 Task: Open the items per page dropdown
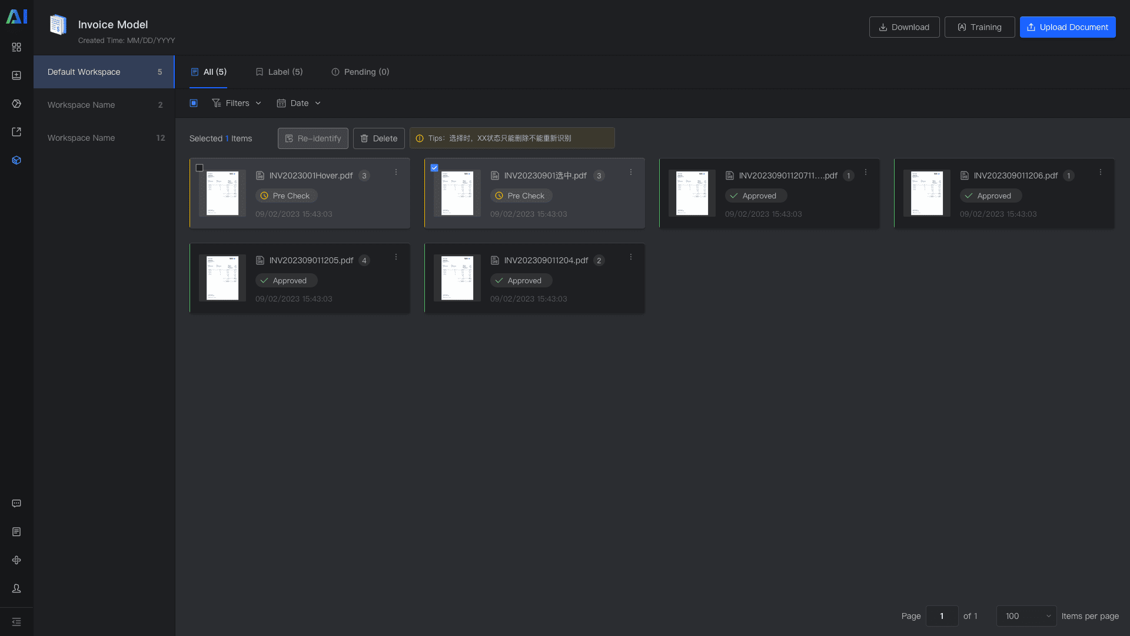[1026, 616]
